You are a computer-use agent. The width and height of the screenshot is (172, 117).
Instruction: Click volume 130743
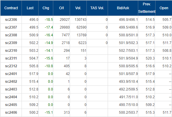pos(80,20)
